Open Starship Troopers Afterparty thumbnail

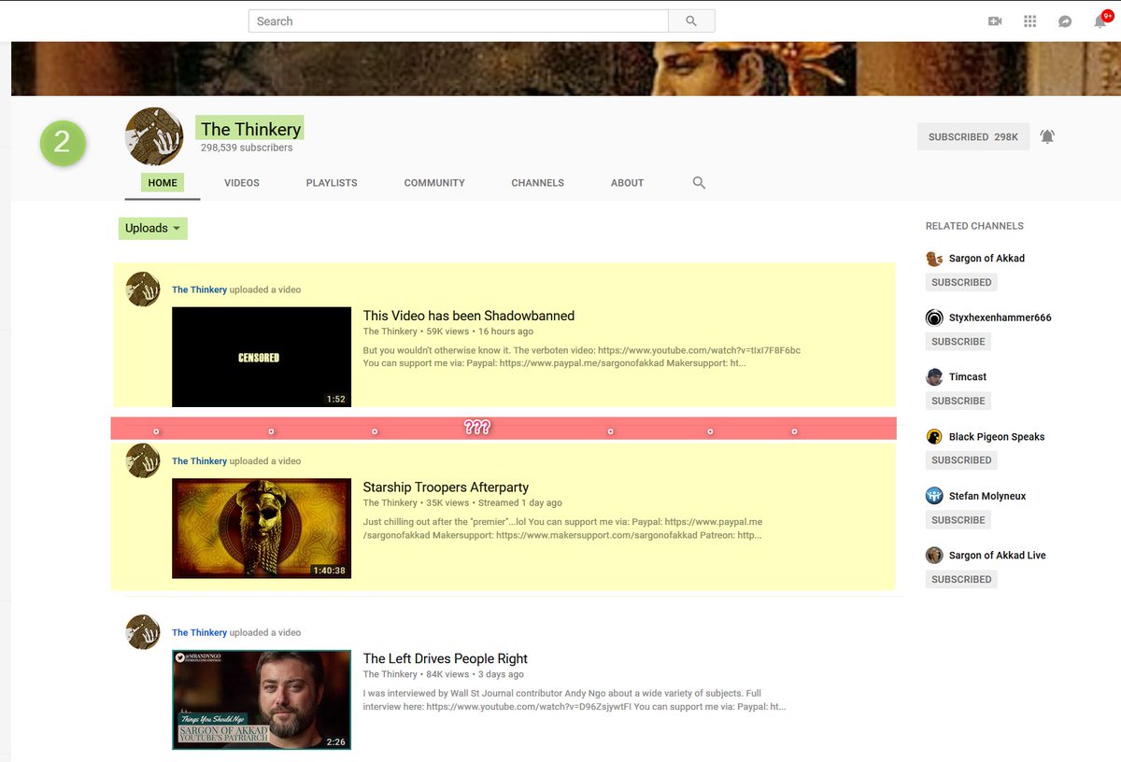click(262, 529)
